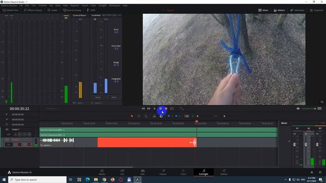This screenshot has height=183, width=326.
Task: Click the automation icon right of Loop
Action: (x=181, y=108)
